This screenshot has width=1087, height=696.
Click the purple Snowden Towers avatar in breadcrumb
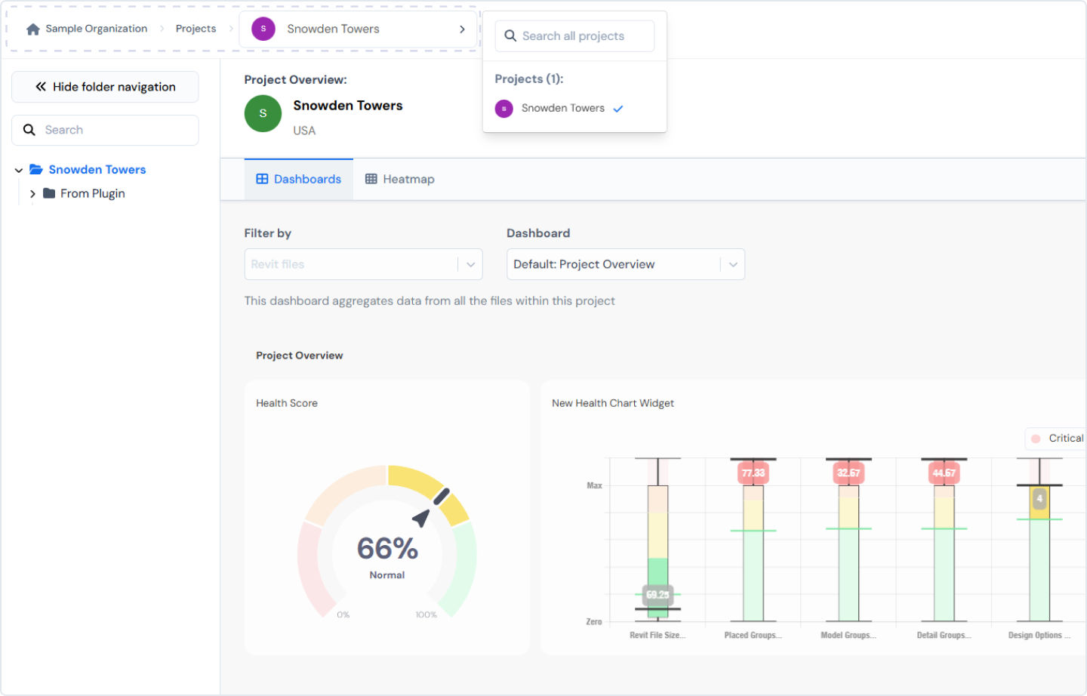click(x=263, y=29)
